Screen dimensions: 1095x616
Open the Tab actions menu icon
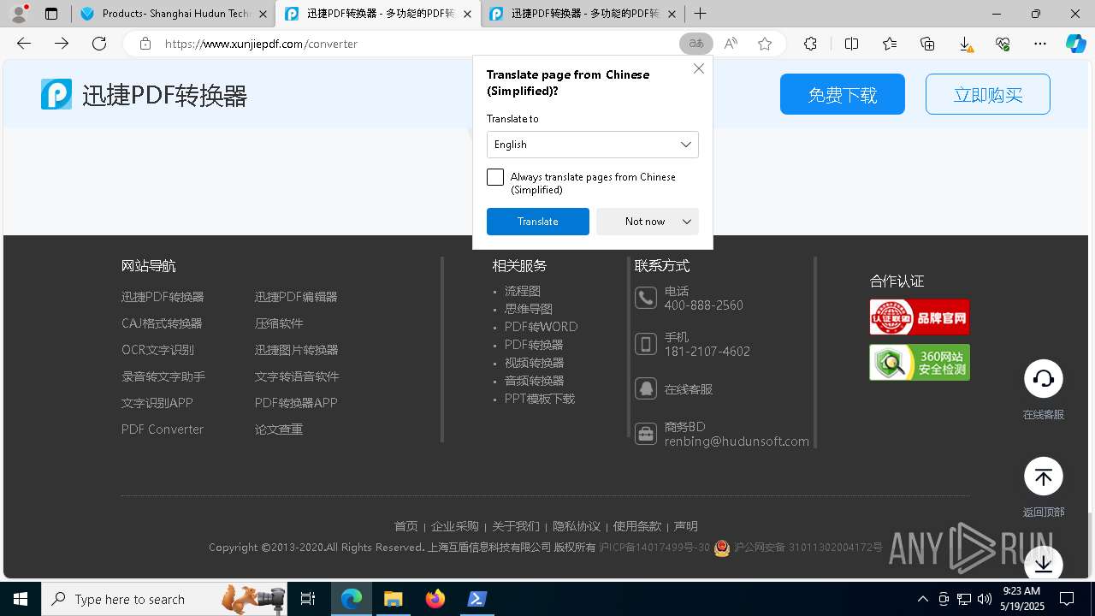(x=51, y=14)
